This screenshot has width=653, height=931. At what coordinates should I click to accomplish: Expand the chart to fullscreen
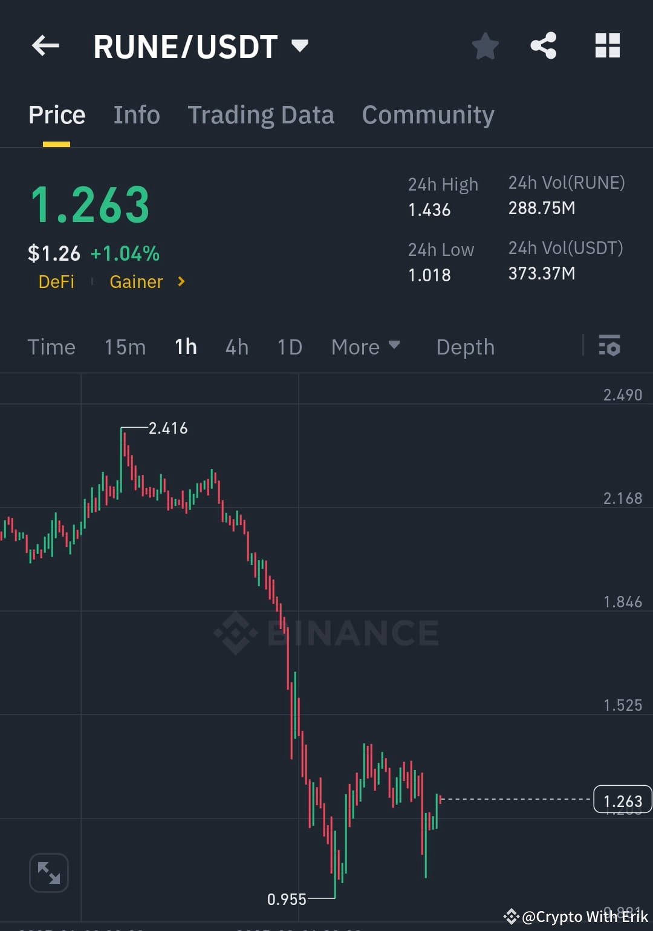48,873
